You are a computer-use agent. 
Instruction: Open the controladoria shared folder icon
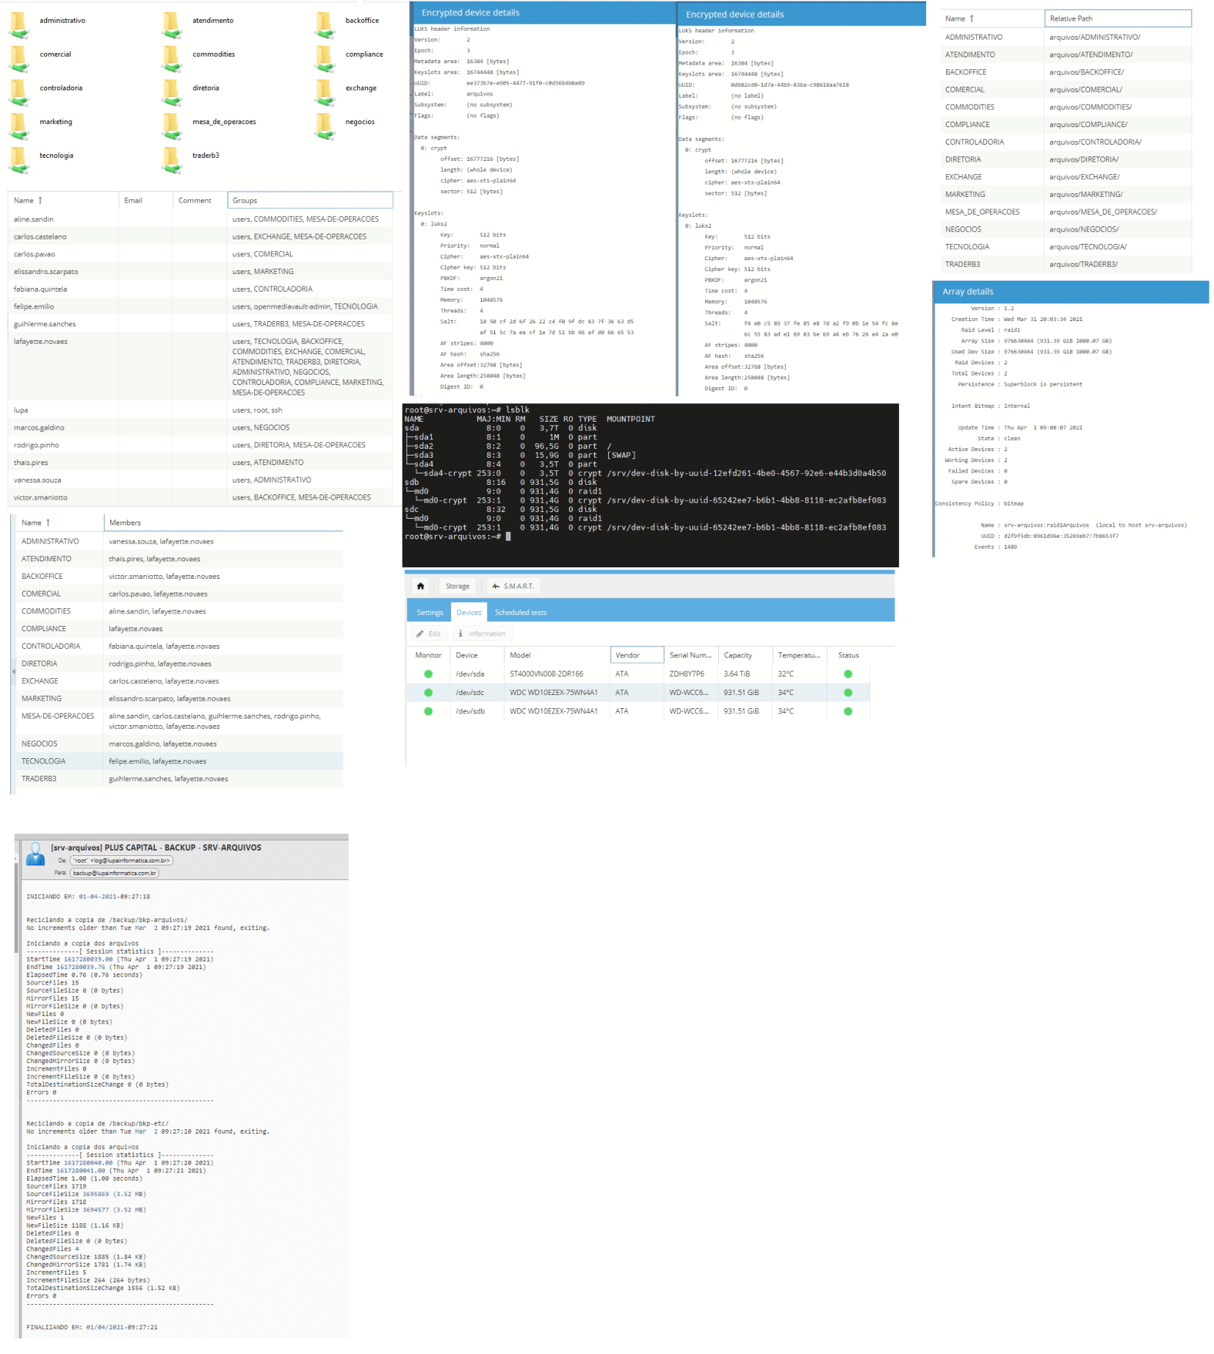point(20,91)
